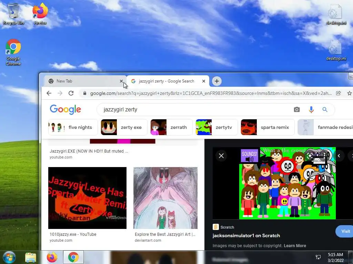This screenshot has height=264, width=353.
Task: Click the Scratch source icon
Action: pos(216,227)
